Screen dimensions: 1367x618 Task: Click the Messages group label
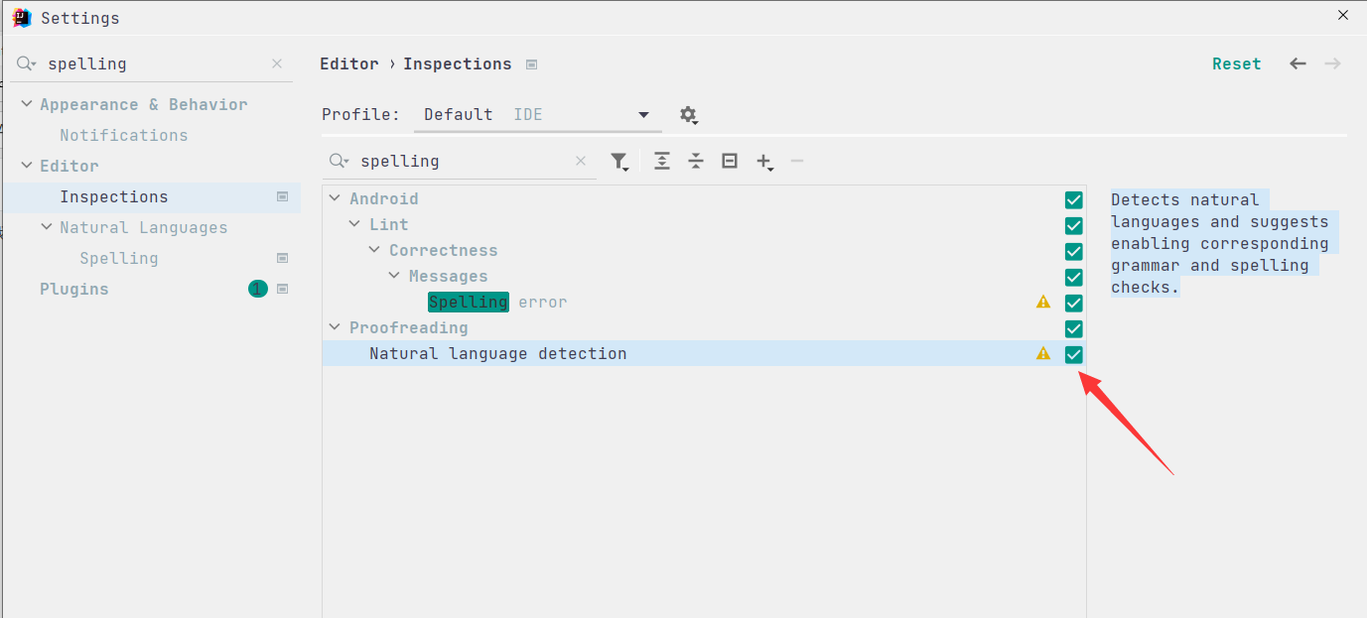pos(449,276)
